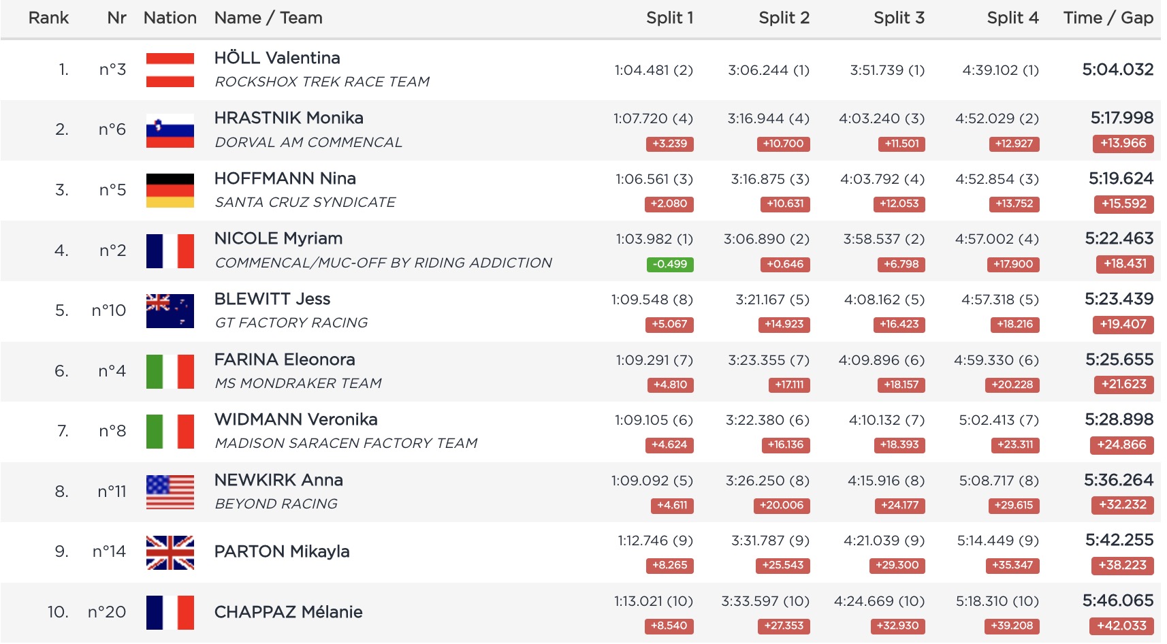Click the SANTA CRUZ SYNDICATE team name
Viewport: 1167px width, 644px height.
pos(305,202)
